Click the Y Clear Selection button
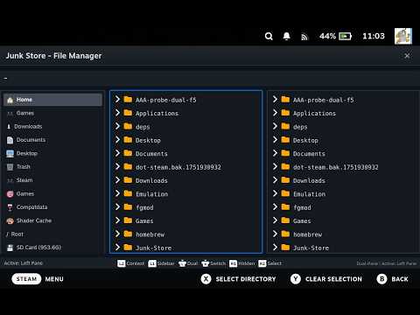Image resolution: width=420 pixels, height=315 pixels. coord(326,279)
